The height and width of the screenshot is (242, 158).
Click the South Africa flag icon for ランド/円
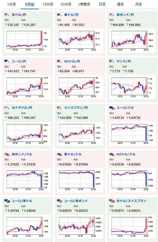coord(112,61)
